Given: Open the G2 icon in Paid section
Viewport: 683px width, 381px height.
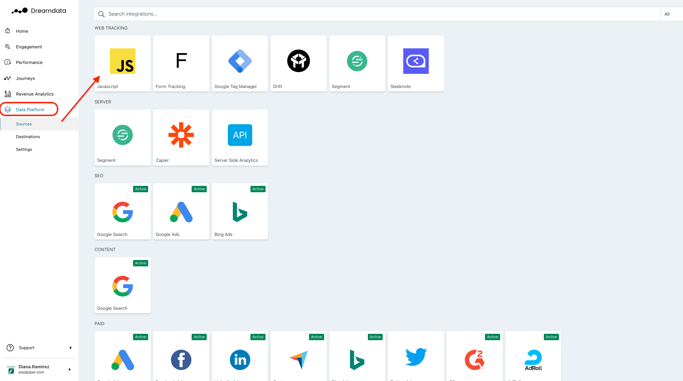Looking at the screenshot, I should pyautogui.click(x=475, y=360).
